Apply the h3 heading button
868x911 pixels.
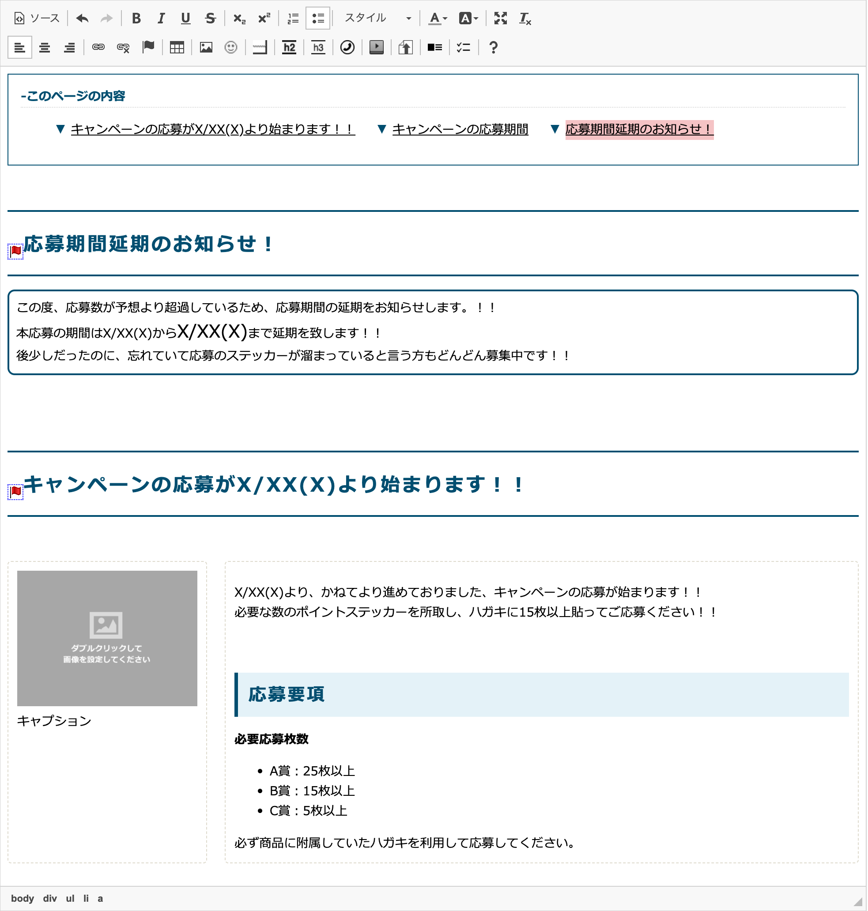click(x=318, y=47)
